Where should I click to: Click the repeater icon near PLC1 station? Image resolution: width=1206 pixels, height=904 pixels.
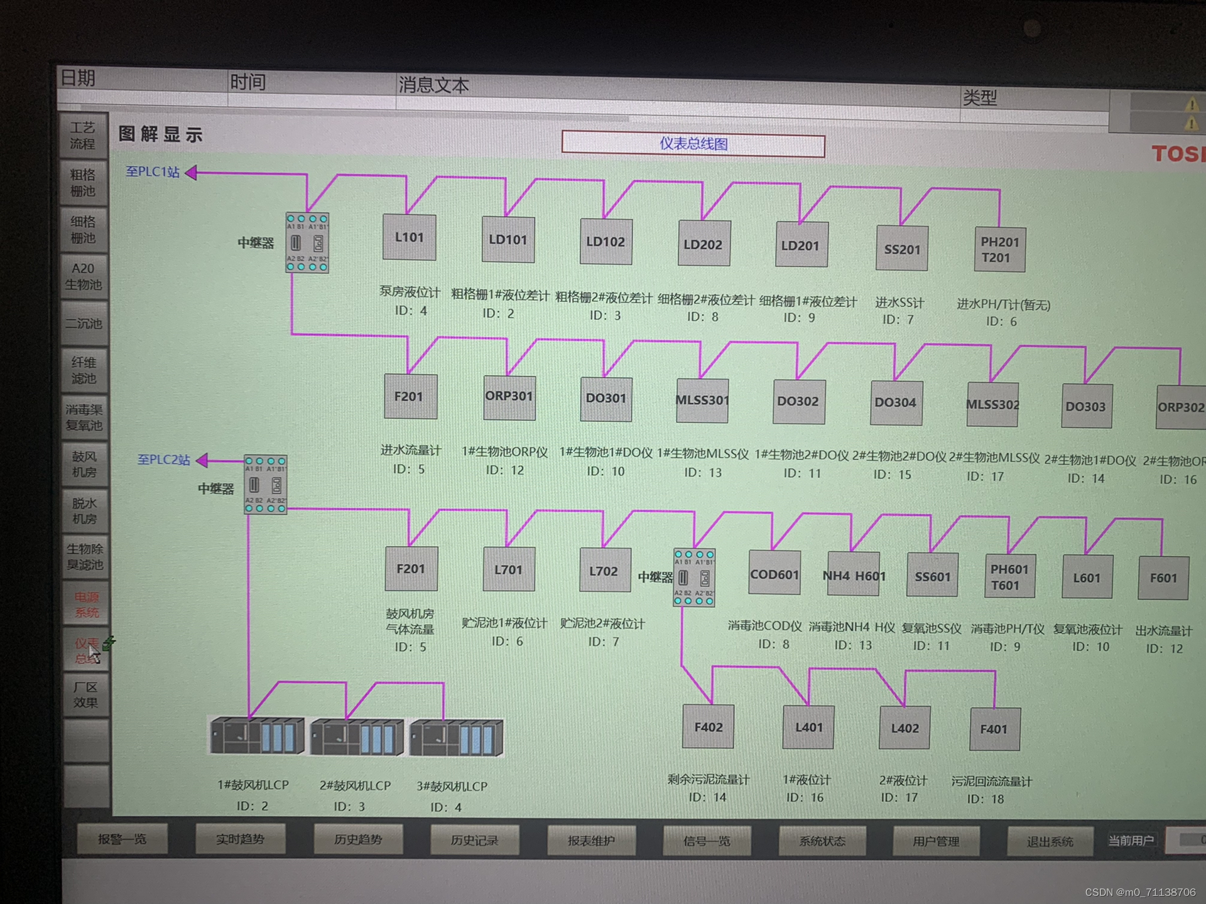307,242
